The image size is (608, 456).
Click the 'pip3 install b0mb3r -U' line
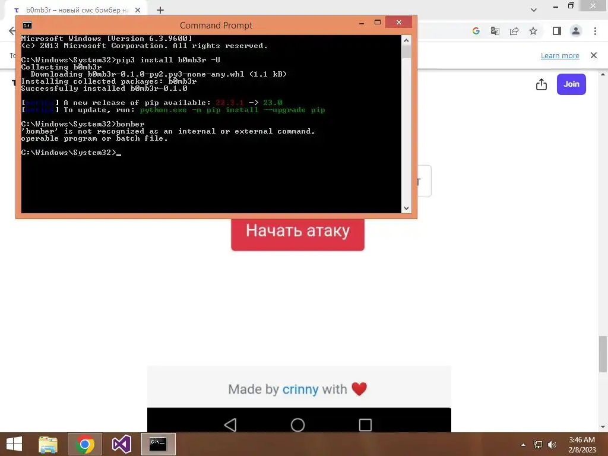pos(168,60)
